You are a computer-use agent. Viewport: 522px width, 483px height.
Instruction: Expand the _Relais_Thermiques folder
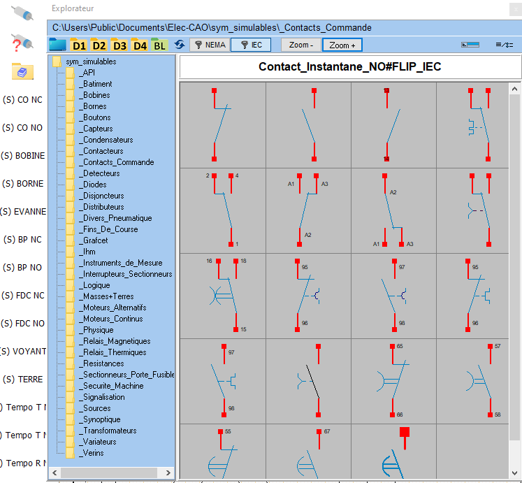point(114,352)
